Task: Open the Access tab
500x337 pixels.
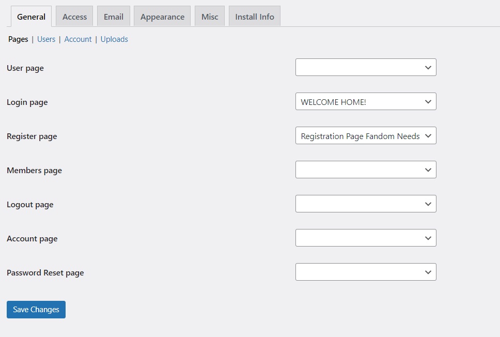Action: tap(74, 17)
